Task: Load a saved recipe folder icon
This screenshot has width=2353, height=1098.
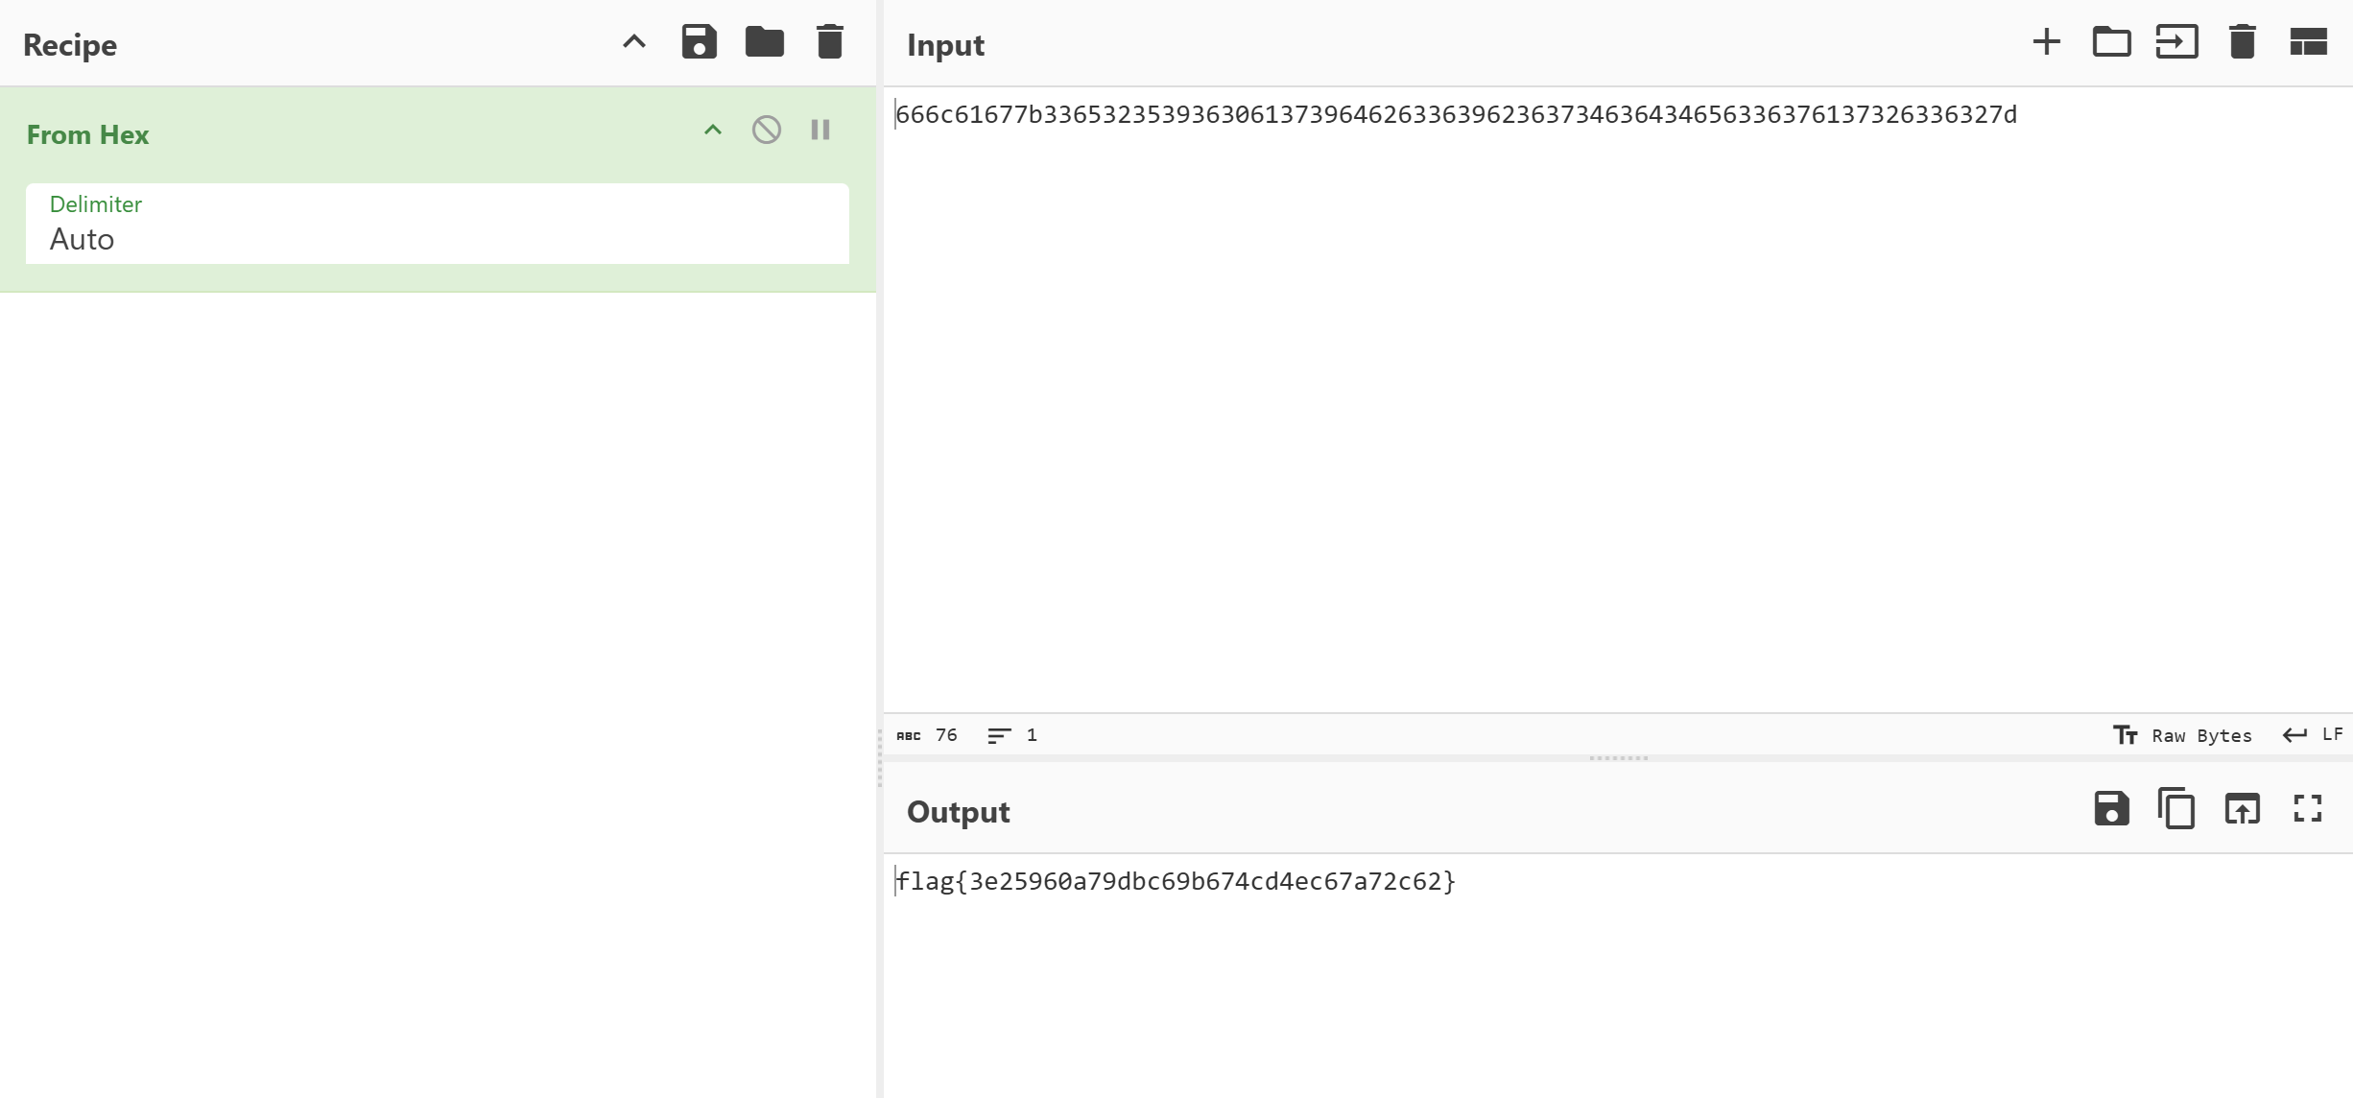Action: (764, 42)
